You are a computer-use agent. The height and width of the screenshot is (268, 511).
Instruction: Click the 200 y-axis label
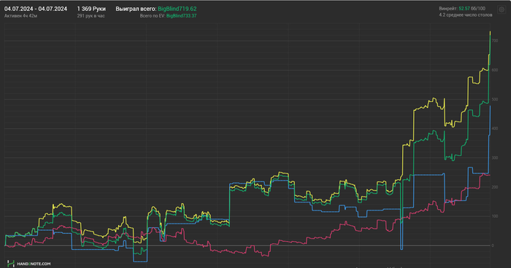[495, 187]
